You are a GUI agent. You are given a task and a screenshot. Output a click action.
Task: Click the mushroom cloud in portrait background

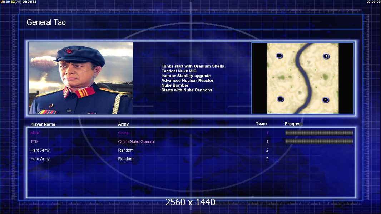point(43,63)
